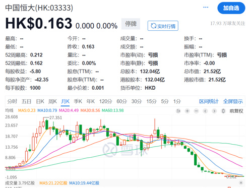Image resolution: width=252 pixels, height=188 pixels.
Task: Close the volume indicator panel
Action: (241, 182)
